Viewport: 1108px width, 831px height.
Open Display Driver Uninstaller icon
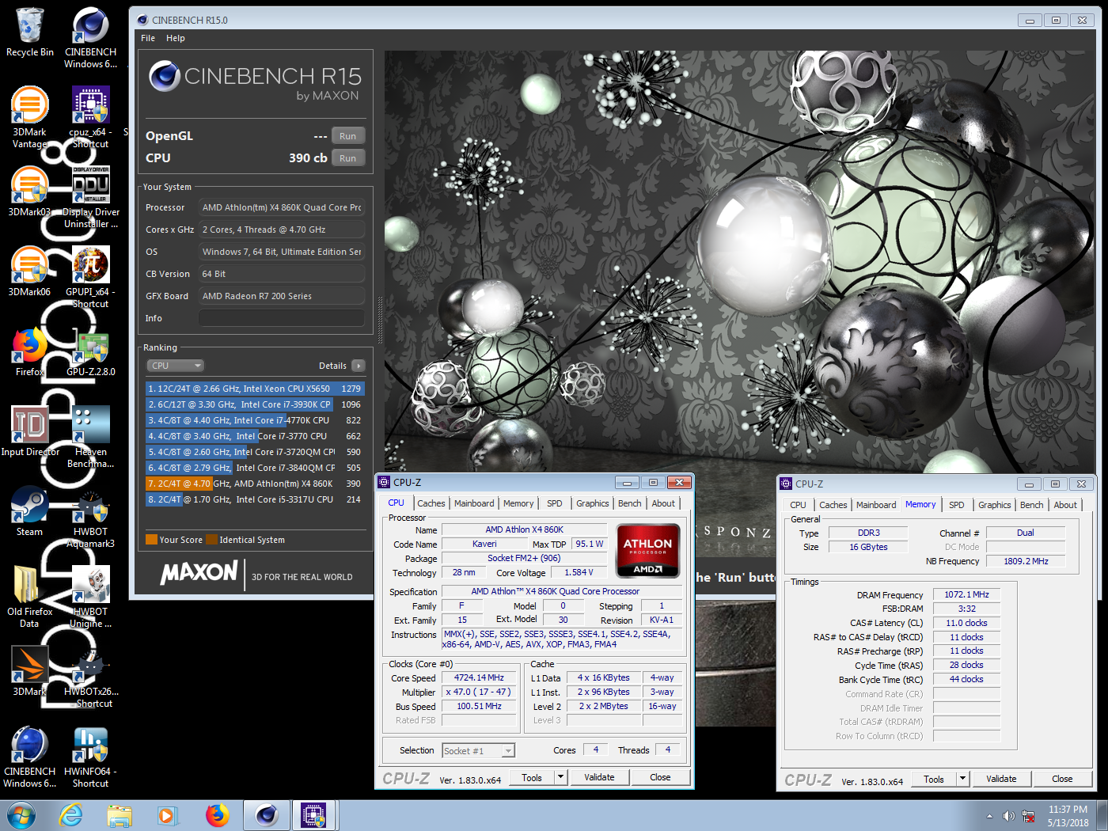(90, 197)
